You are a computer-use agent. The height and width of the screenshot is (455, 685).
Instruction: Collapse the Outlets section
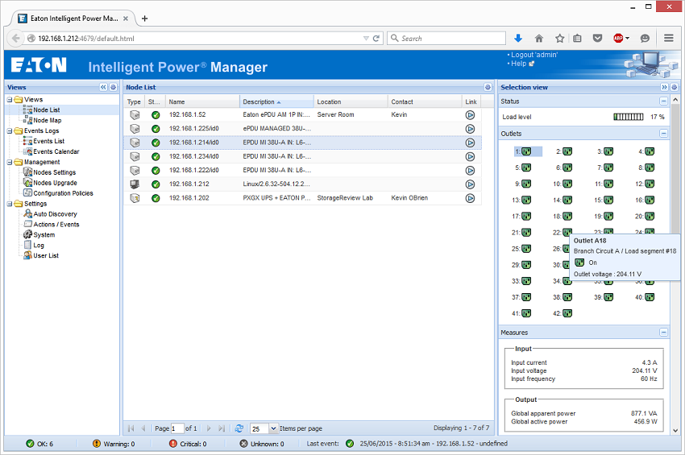tap(663, 134)
